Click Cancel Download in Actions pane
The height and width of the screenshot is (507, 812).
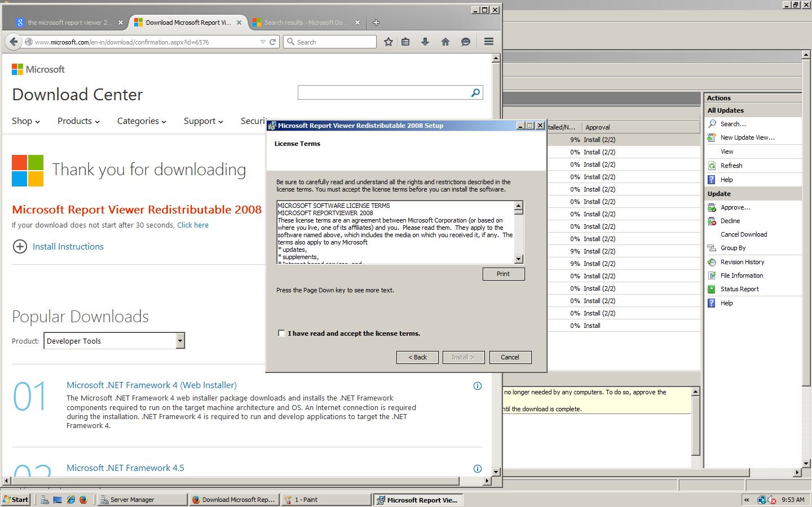pos(744,234)
